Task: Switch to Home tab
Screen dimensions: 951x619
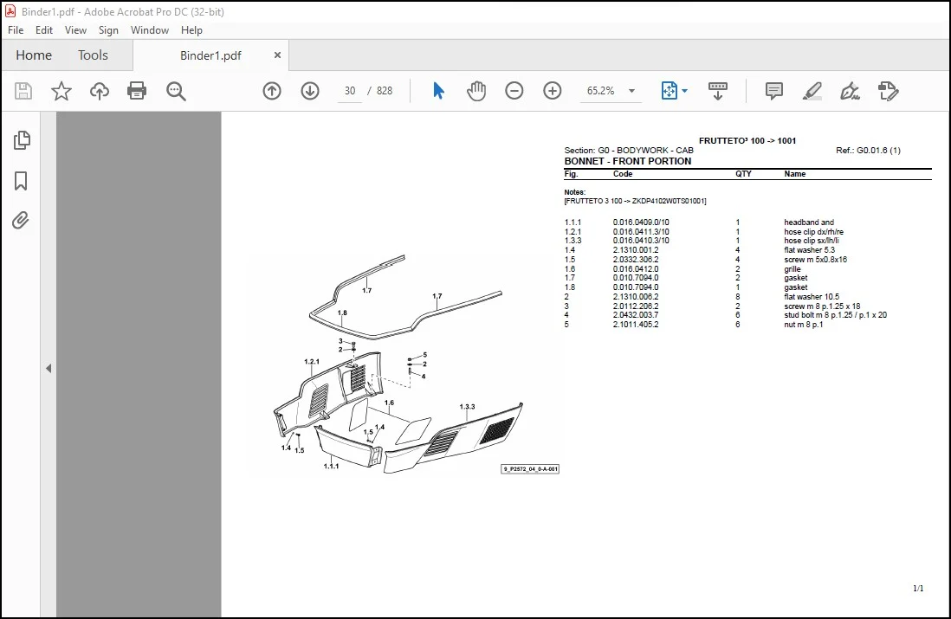Action: coord(34,55)
